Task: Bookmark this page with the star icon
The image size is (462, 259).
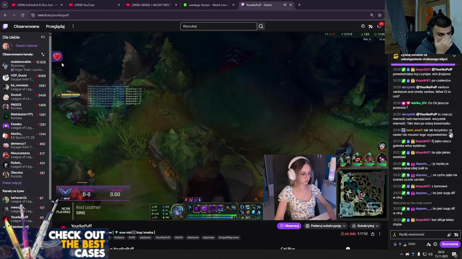Action: tap(380, 15)
